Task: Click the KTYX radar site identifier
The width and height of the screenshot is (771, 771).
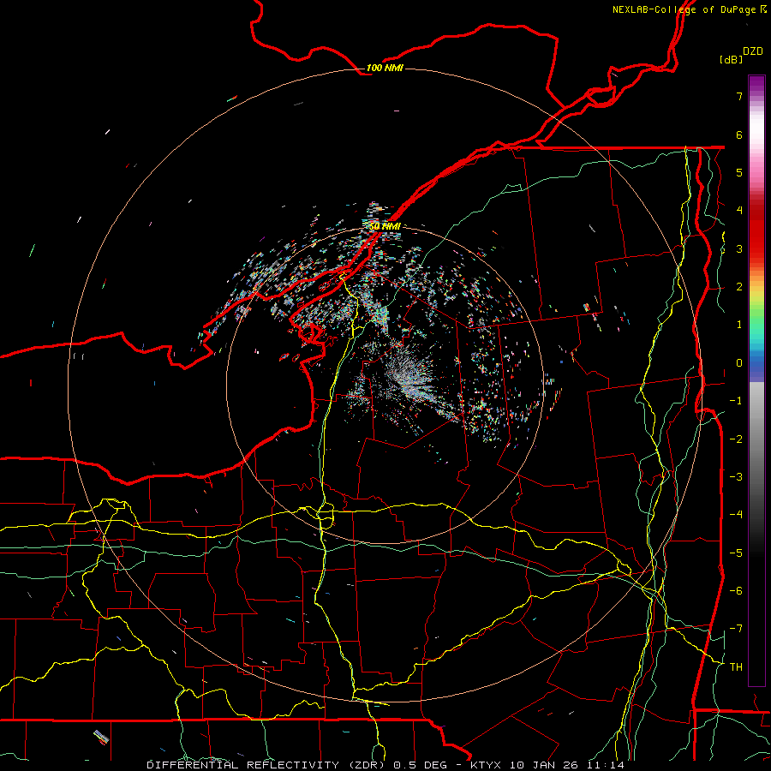Action: click(487, 765)
